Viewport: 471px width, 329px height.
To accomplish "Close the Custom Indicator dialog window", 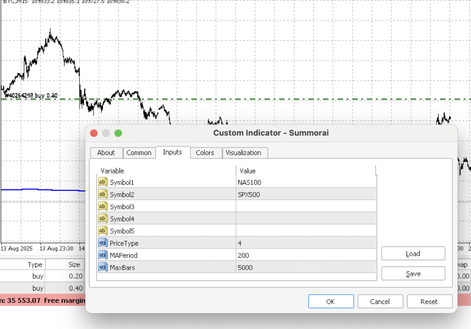I will click(x=94, y=133).
